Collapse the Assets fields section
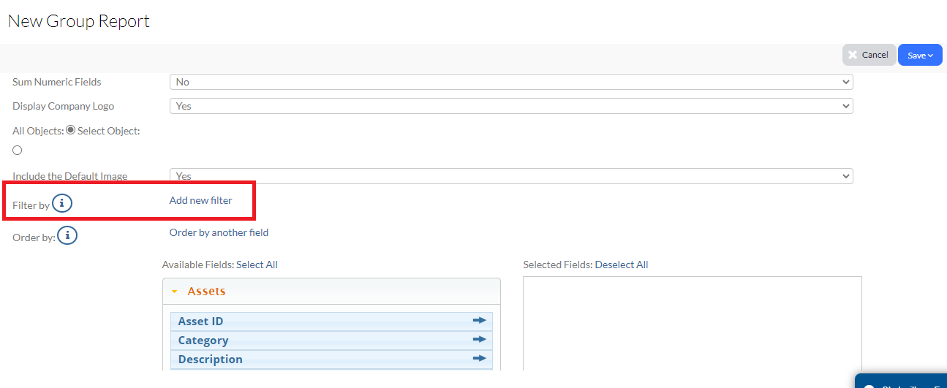 tap(175, 292)
